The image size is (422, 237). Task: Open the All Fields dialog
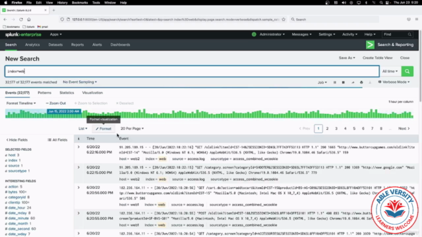[x=57, y=140]
